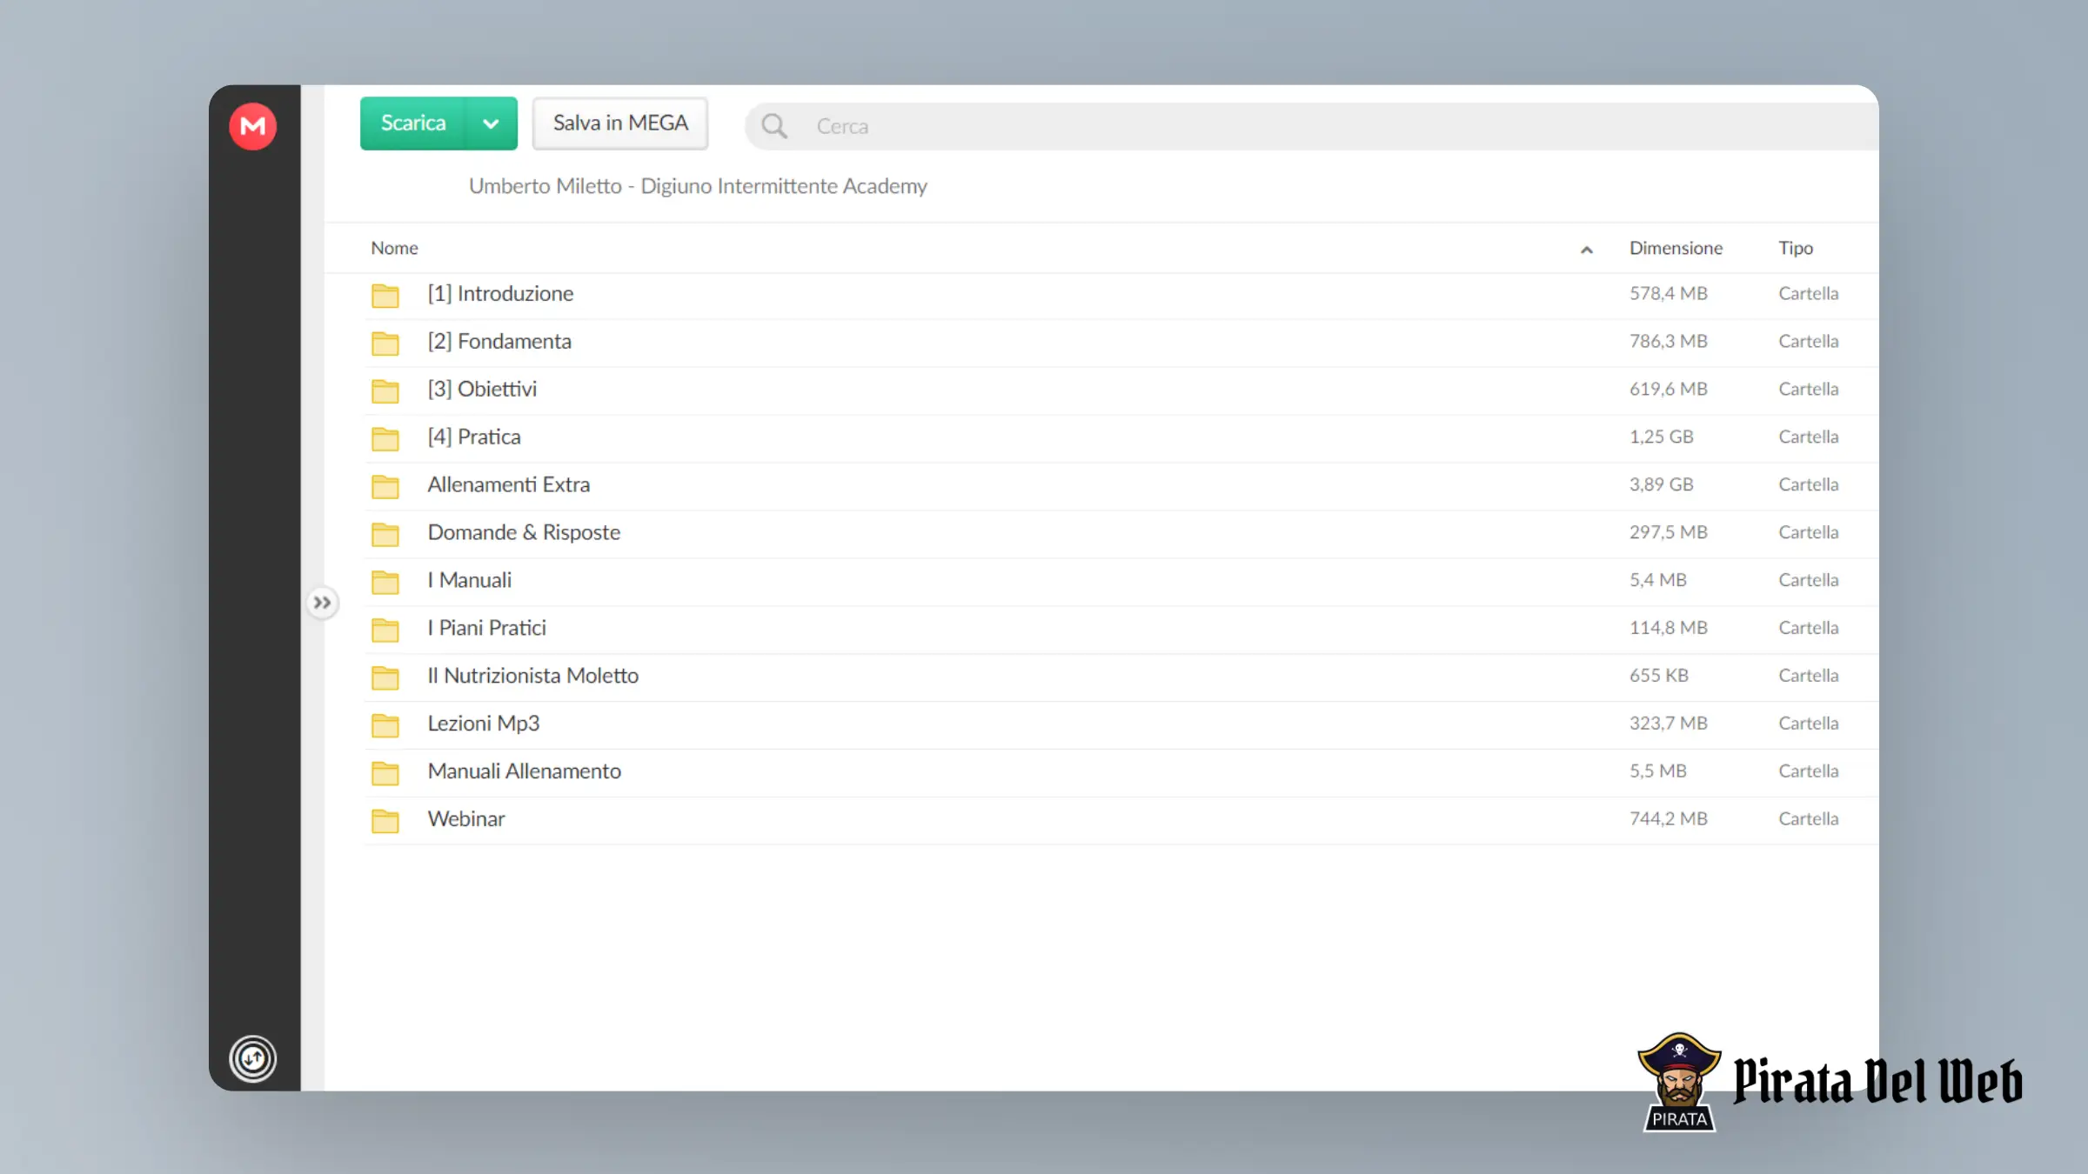Click the '323,7 MB' size value
Screen dimensions: 2088x1174
click(x=1669, y=724)
